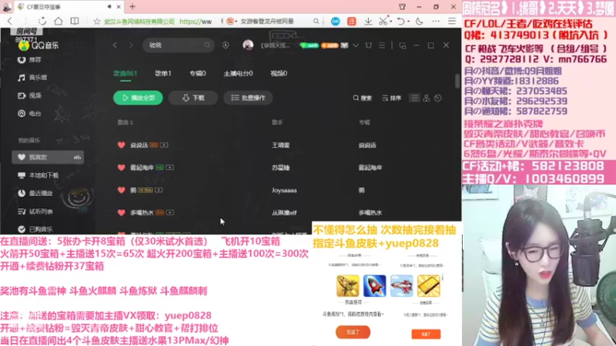Expand the QQ Music account dropdown chevron

click(356, 45)
